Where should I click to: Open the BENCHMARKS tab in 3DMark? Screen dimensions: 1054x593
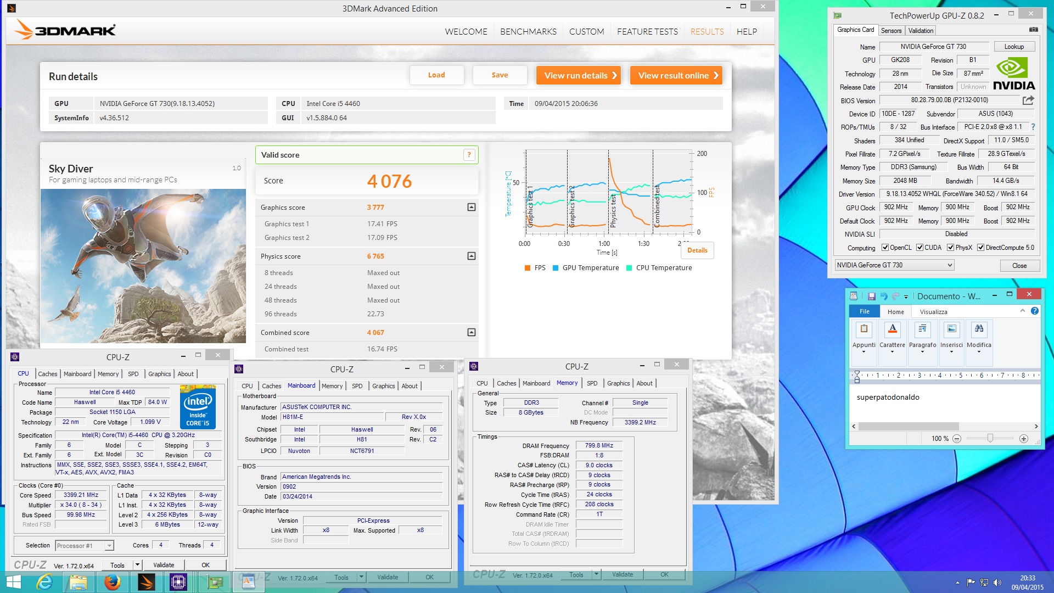tap(528, 31)
